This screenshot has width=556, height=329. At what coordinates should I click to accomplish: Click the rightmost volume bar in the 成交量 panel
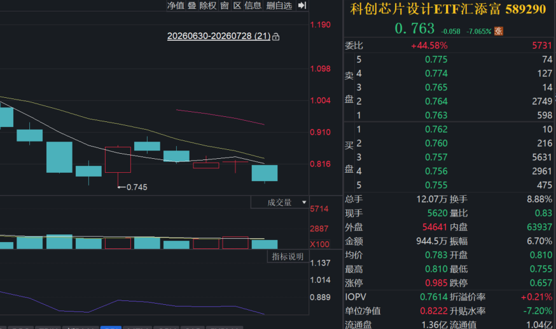click(265, 245)
